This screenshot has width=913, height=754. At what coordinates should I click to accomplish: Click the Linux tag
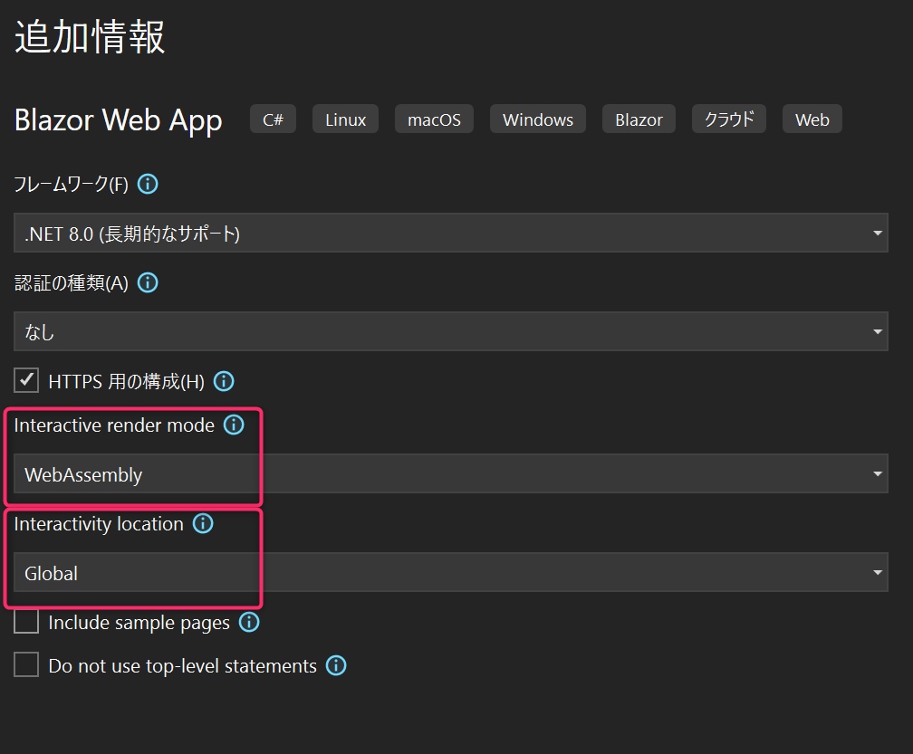pyautogui.click(x=345, y=119)
